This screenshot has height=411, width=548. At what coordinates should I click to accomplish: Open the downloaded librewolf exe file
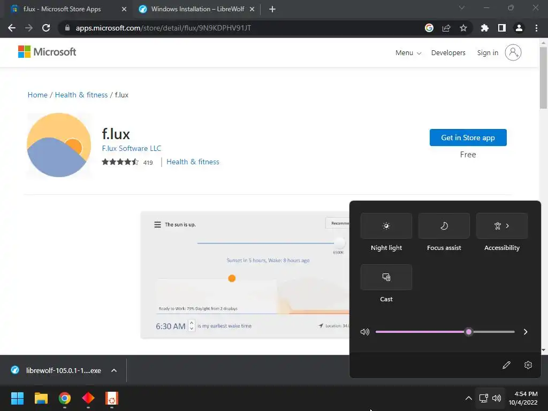(63, 370)
